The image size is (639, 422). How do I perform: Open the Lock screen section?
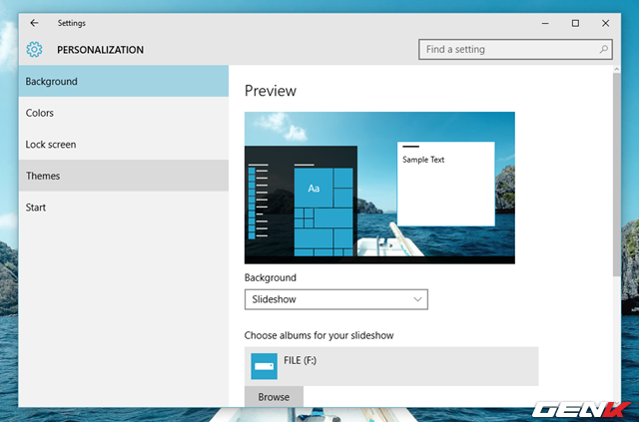[124, 145]
